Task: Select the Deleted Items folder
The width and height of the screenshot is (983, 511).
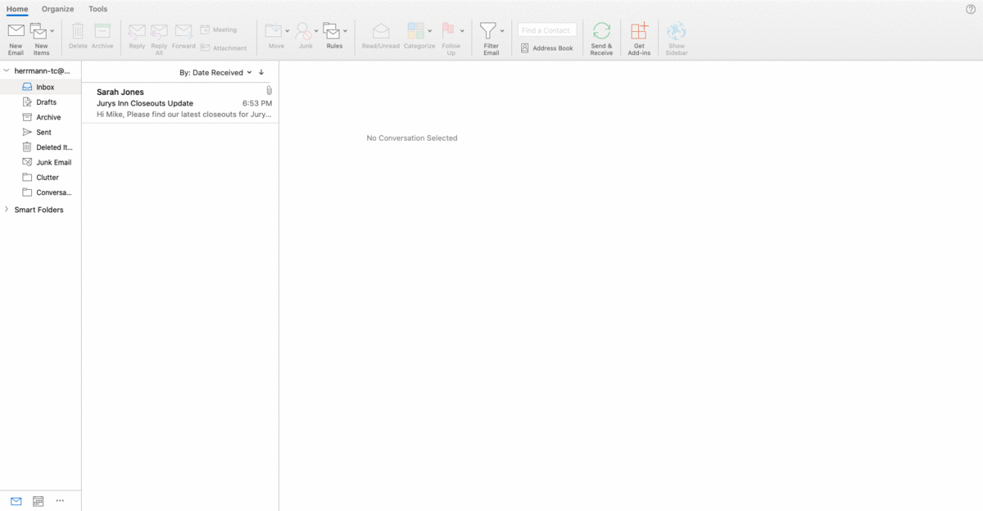Action: (x=41, y=147)
